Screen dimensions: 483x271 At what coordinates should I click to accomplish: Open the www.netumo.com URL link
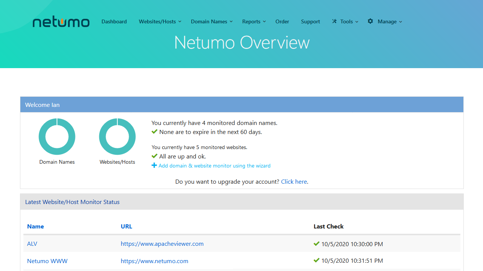click(154, 261)
